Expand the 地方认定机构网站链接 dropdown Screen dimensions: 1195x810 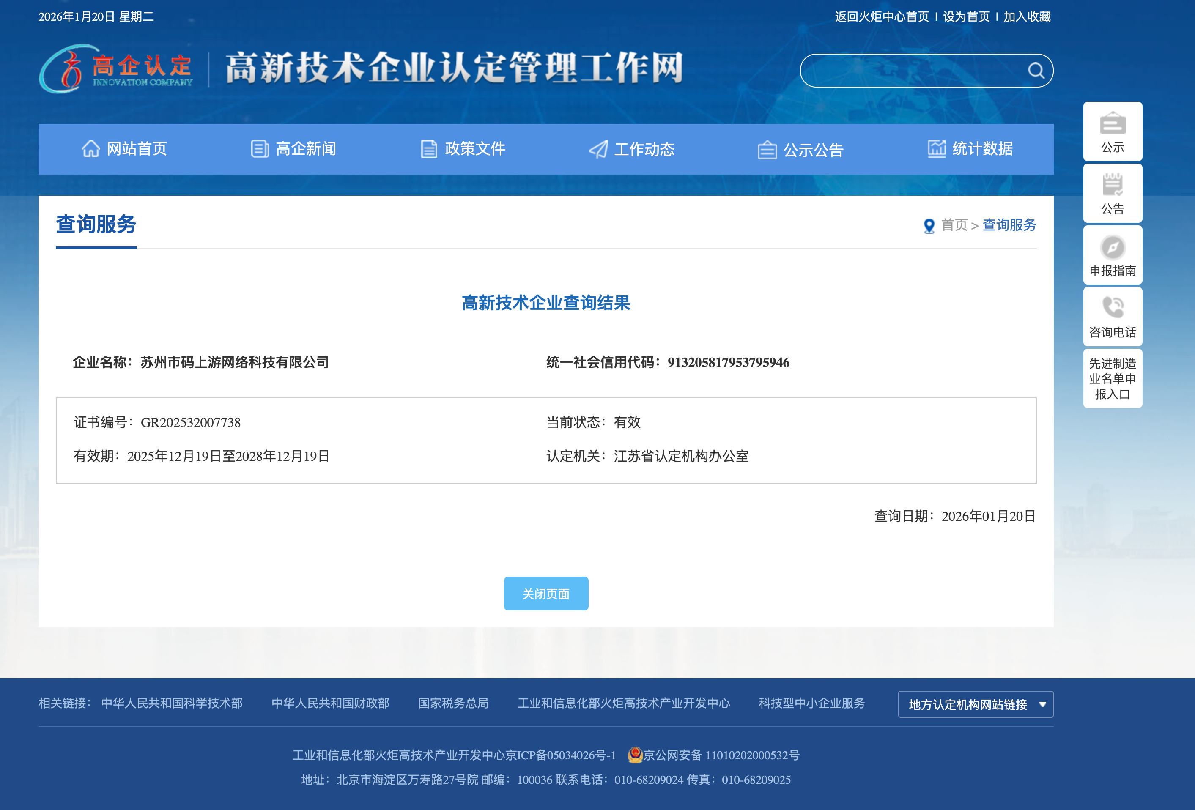(975, 704)
